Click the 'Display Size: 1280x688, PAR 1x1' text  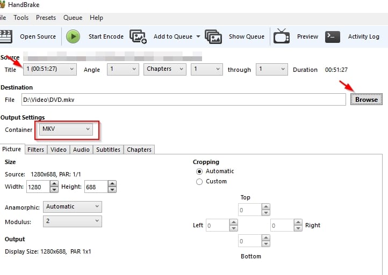48,251
